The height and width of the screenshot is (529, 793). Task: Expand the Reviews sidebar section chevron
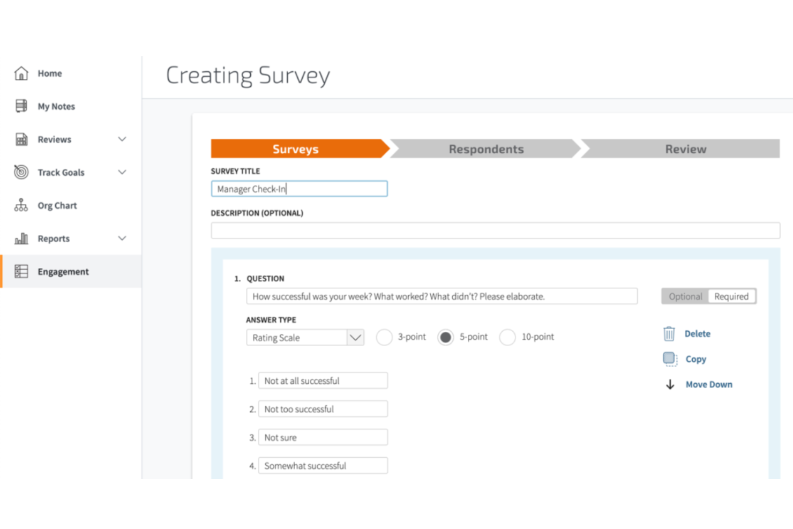[122, 139]
